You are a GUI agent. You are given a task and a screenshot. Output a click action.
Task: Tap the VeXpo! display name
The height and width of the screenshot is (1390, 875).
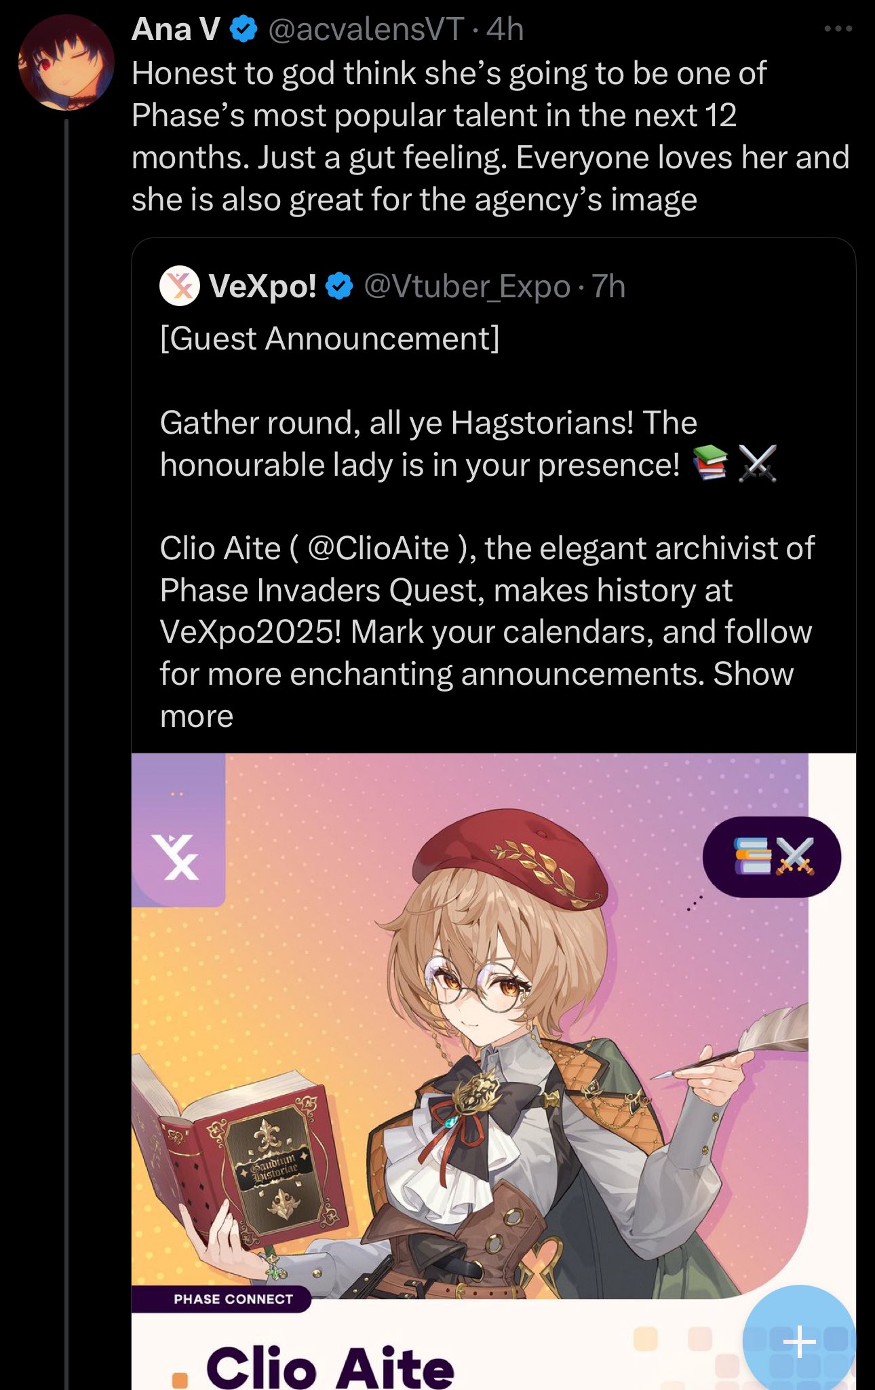pyautogui.click(x=263, y=286)
